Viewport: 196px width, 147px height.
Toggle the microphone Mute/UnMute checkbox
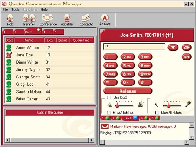click(x=157, y=113)
